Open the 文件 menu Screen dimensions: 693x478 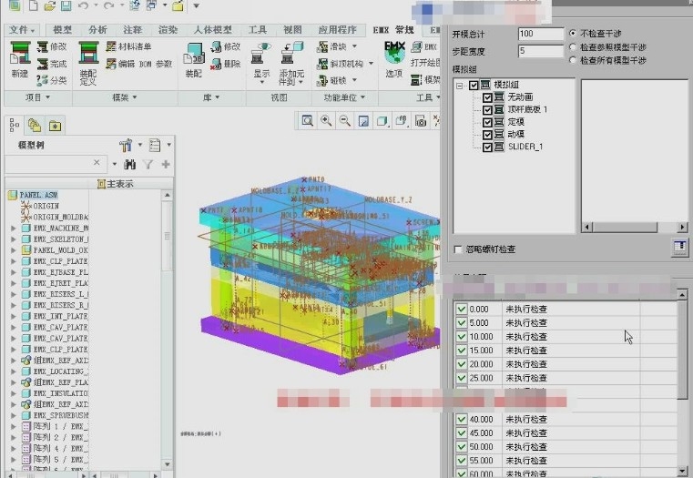pyautogui.click(x=22, y=30)
